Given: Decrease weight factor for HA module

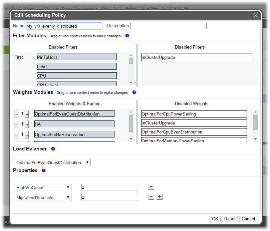Looking at the screenshot, I should pos(17,124).
